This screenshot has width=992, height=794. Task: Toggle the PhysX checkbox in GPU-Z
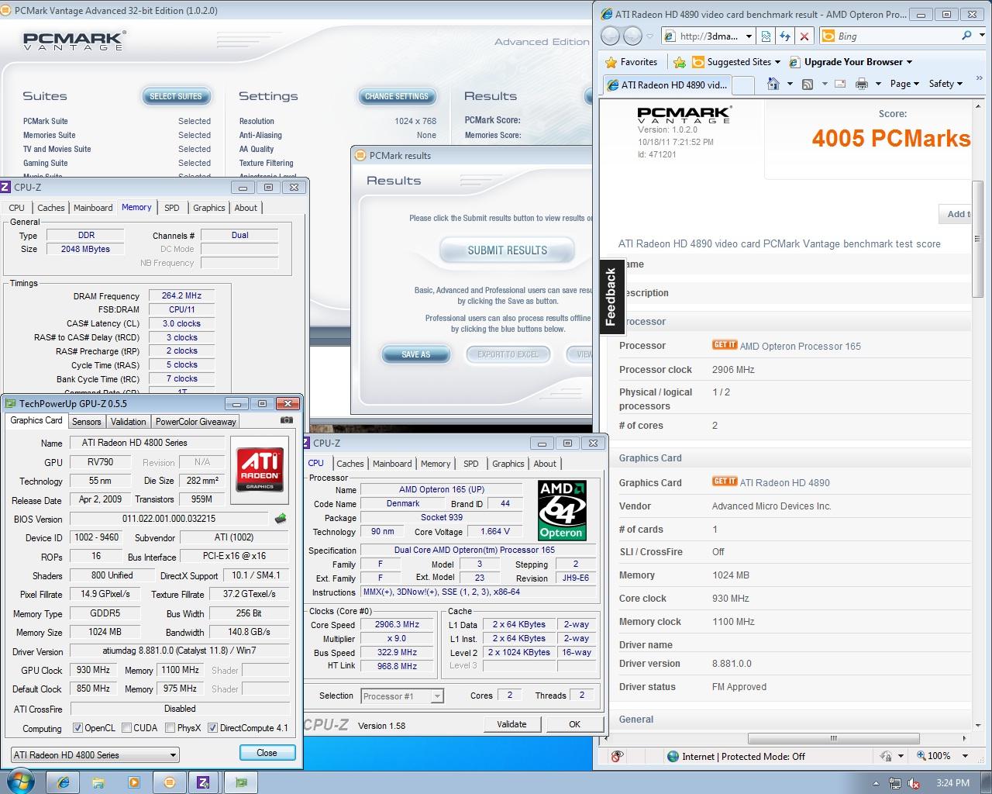[169, 728]
